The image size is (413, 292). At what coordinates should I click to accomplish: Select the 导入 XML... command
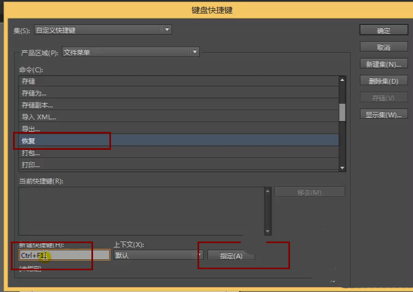(x=177, y=117)
